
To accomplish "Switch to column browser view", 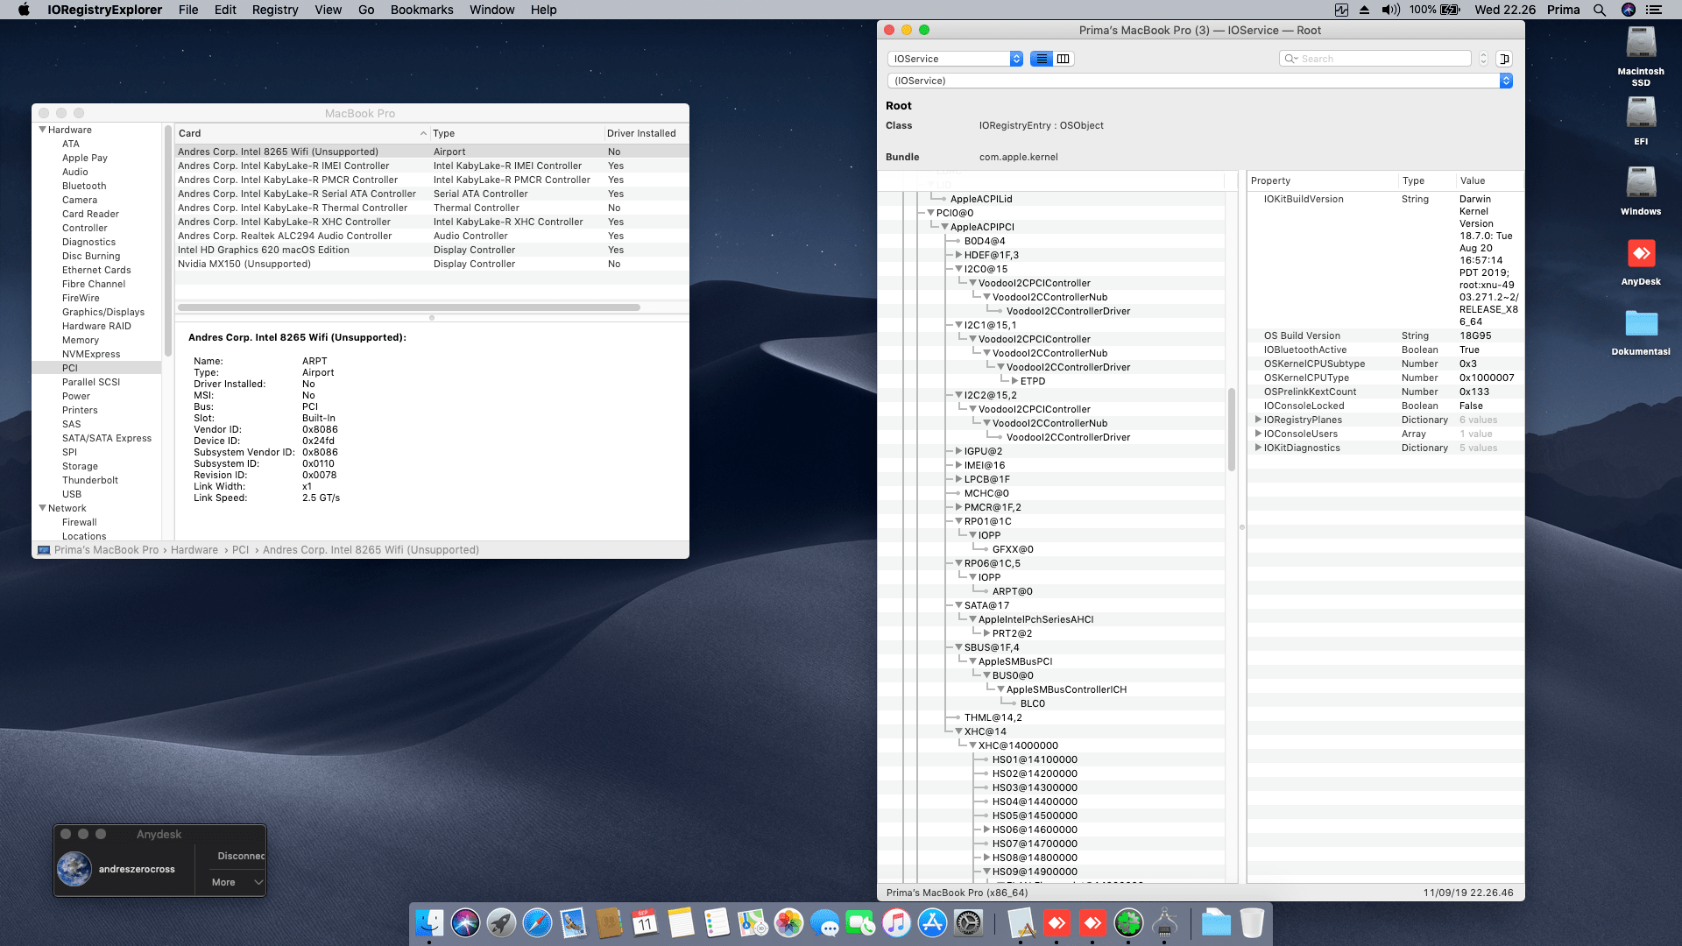I will point(1064,59).
